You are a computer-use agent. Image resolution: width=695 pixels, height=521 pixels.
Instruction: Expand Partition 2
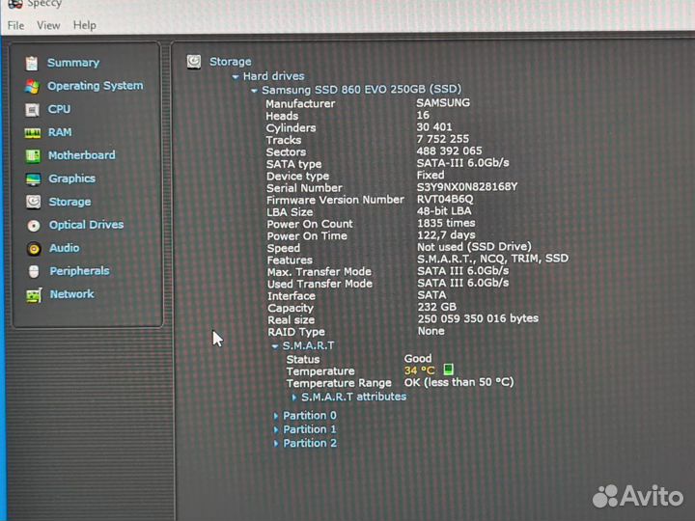[x=276, y=444]
